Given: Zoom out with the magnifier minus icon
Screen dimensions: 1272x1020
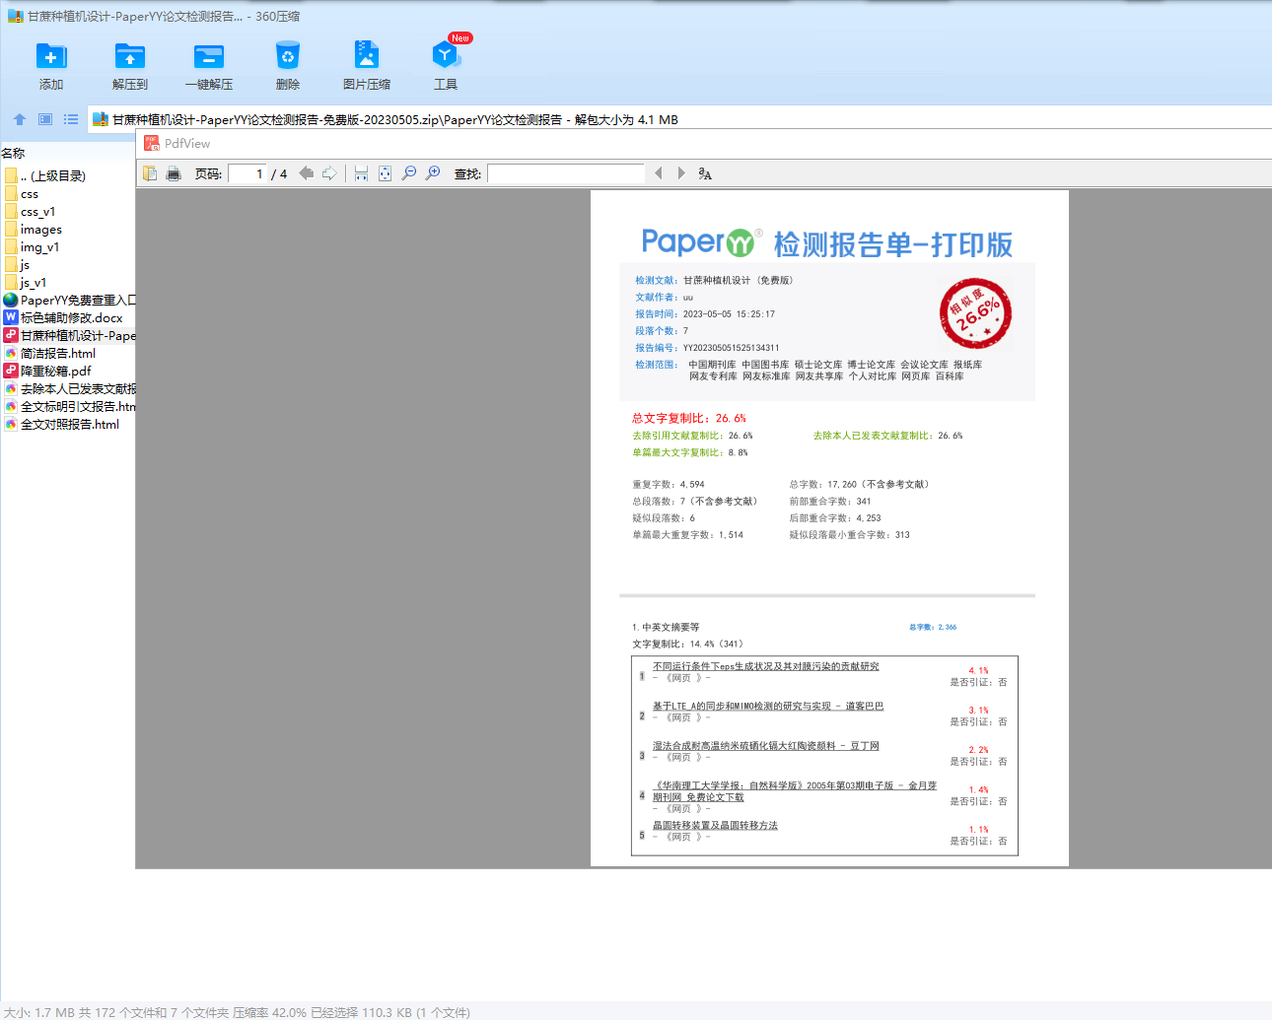Looking at the screenshot, I should tap(409, 173).
